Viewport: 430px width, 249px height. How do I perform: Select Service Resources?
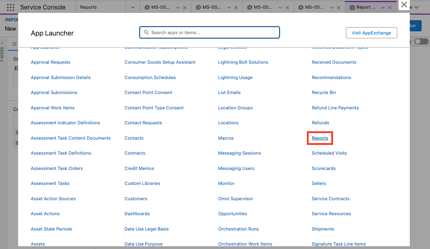pyautogui.click(x=331, y=214)
